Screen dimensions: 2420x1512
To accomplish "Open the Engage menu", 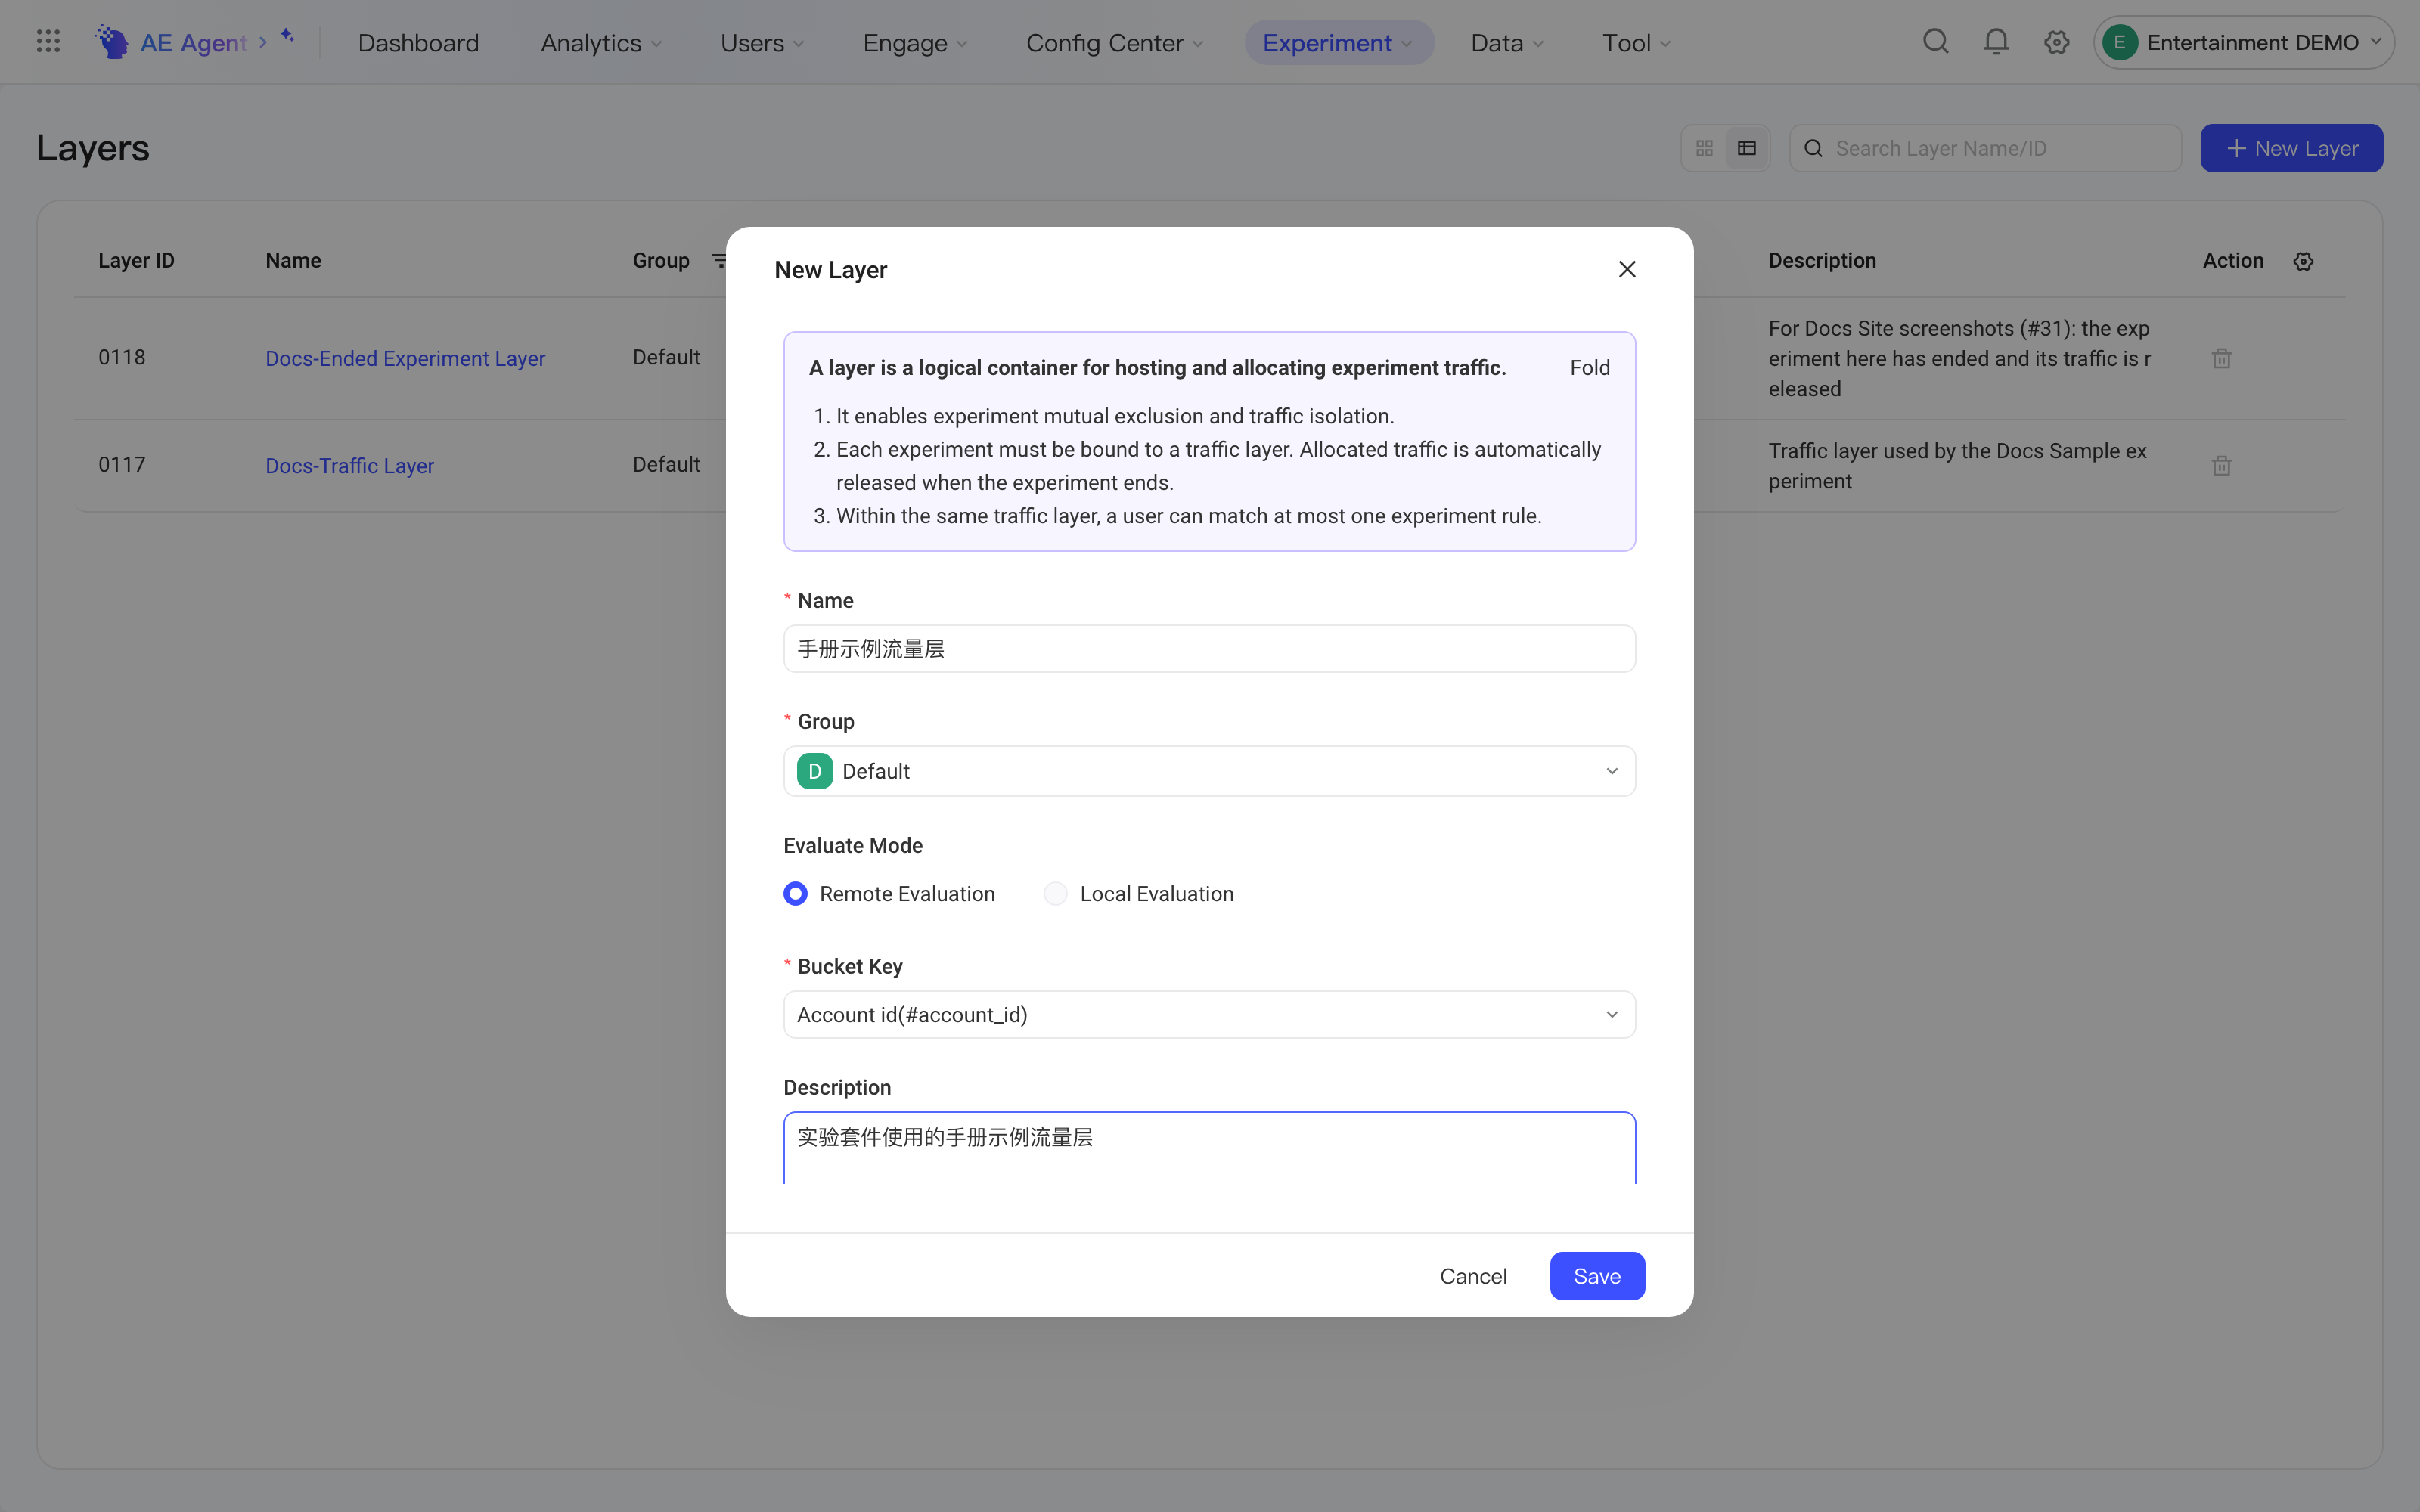I will pyautogui.click(x=914, y=43).
